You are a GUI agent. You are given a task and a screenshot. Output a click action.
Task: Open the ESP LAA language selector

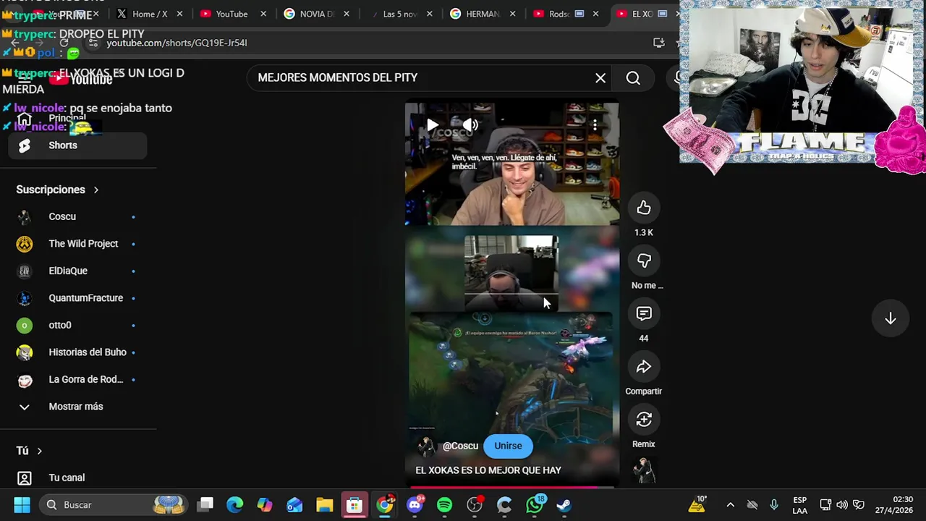tap(799, 505)
